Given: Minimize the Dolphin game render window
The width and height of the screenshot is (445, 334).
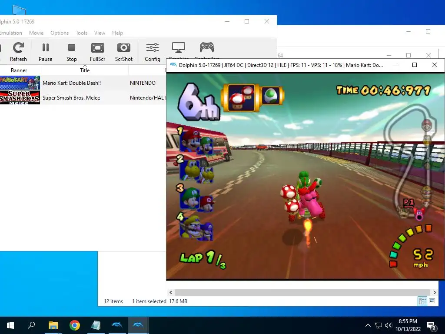Looking at the screenshot, I should click(395, 65).
